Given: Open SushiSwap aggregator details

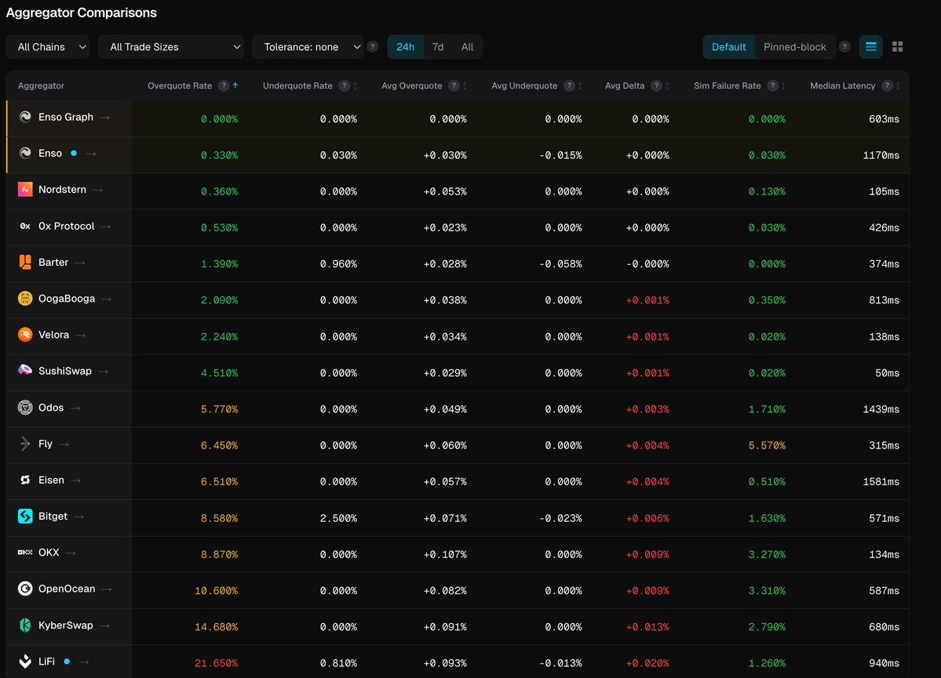Looking at the screenshot, I should pyautogui.click(x=104, y=372).
